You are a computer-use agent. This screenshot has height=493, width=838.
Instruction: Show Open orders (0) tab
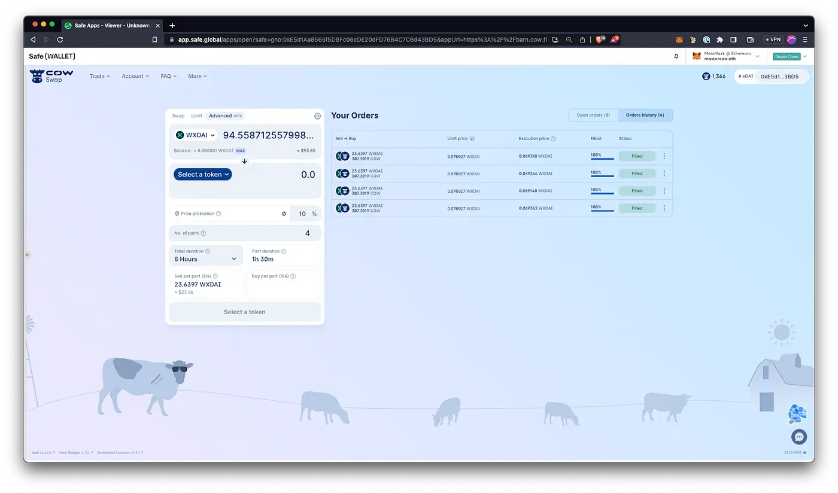tap(593, 115)
